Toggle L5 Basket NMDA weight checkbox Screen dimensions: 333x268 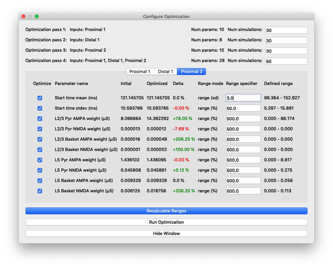coord(40,191)
